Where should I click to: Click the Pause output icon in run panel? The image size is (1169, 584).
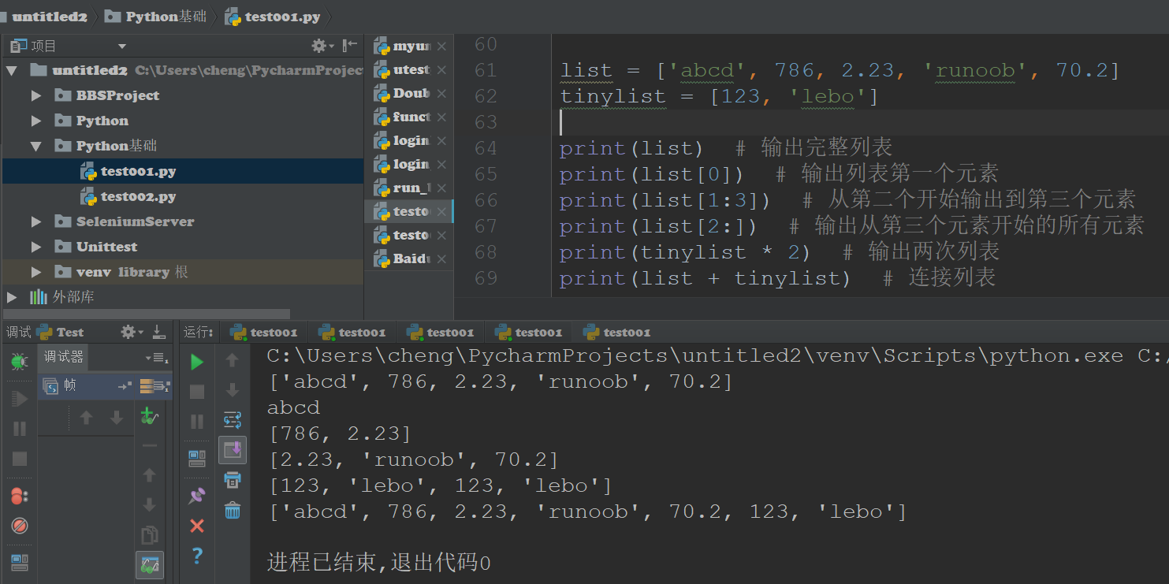pos(197,422)
